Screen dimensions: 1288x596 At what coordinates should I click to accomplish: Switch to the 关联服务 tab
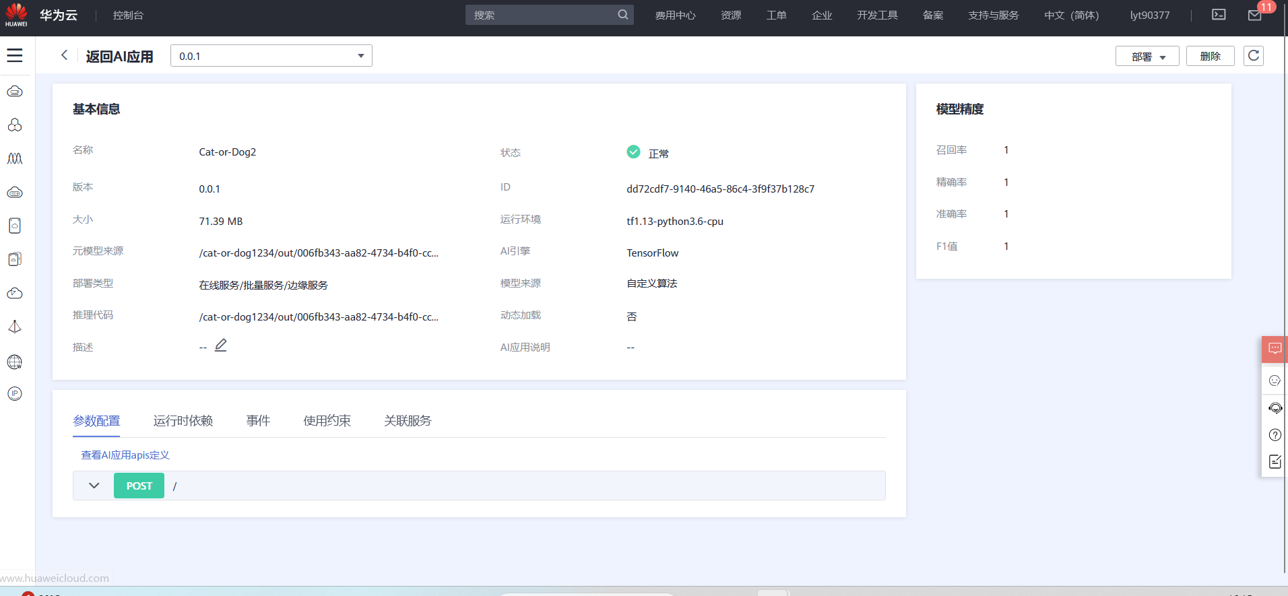pyautogui.click(x=408, y=421)
